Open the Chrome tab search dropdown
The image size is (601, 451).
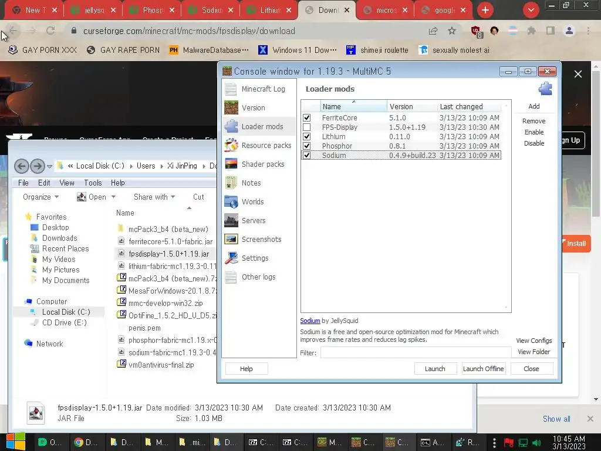click(531, 10)
